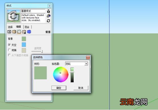
Task: Toggle 从下面显示地面 checkbox
Action: (9, 55)
